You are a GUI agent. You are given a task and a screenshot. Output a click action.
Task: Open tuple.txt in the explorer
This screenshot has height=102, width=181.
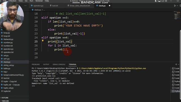(x=7, y=91)
